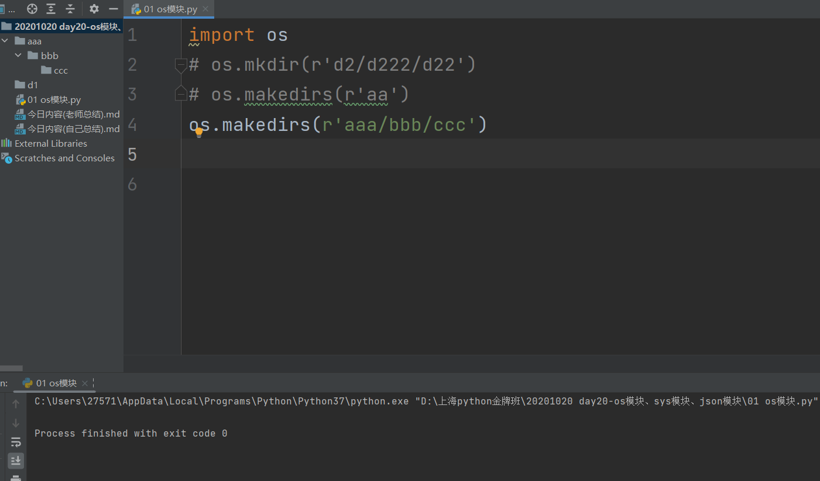Click the Project tree horizontal scrollbar
The width and height of the screenshot is (820, 481).
pos(11,368)
